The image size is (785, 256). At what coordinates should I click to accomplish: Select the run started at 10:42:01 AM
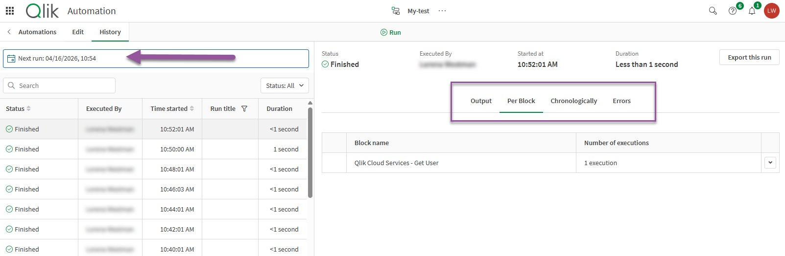click(153, 229)
